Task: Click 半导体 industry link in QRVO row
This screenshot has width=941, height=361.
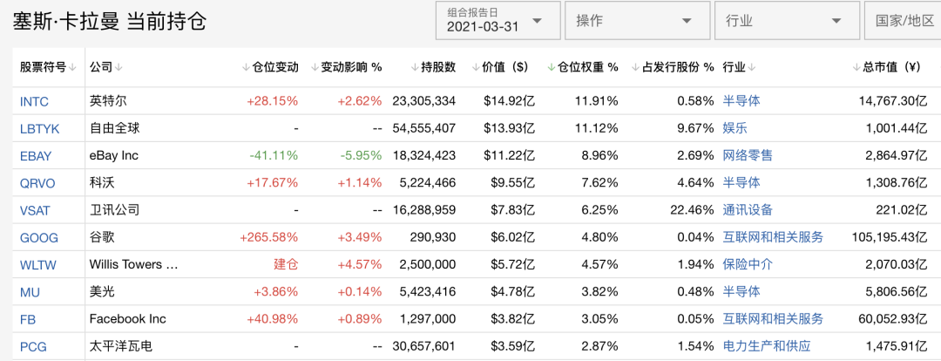Action: [x=741, y=182]
